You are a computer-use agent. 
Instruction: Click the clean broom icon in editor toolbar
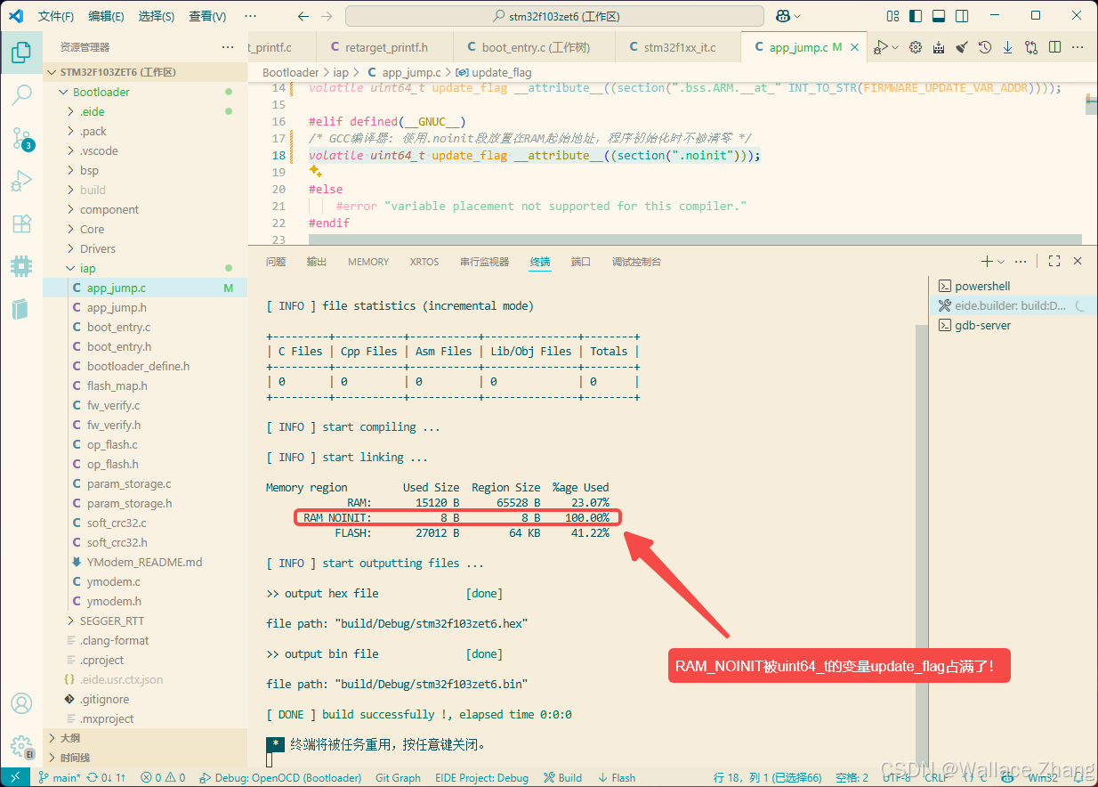click(x=962, y=47)
